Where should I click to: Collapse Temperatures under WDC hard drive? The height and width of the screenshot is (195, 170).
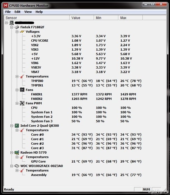17,170
